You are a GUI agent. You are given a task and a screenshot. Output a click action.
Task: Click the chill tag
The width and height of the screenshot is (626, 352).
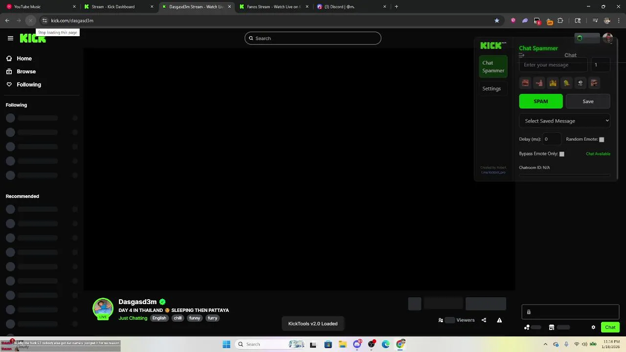[x=178, y=318]
